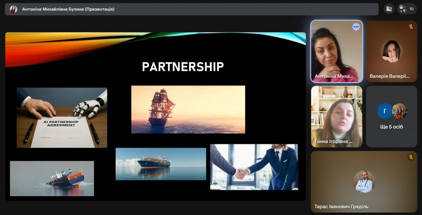This screenshot has width=422, height=215.
Task: Select Антоніна Михайлівна's video tile
Action: [x=337, y=51]
